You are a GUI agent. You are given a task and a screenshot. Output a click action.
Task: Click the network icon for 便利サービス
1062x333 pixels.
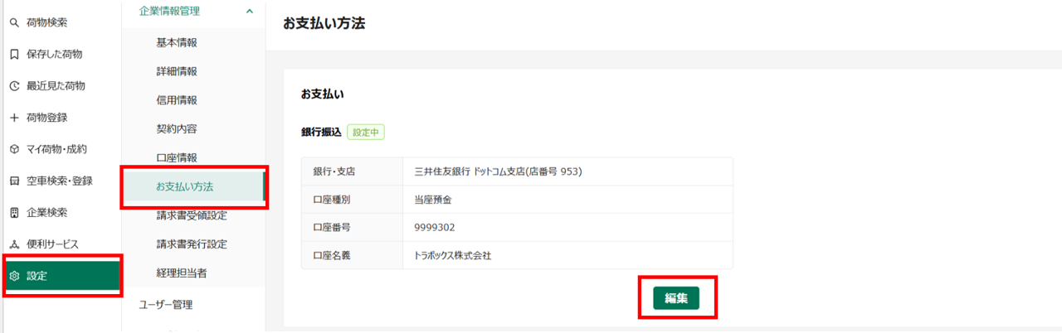tap(13, 244)
